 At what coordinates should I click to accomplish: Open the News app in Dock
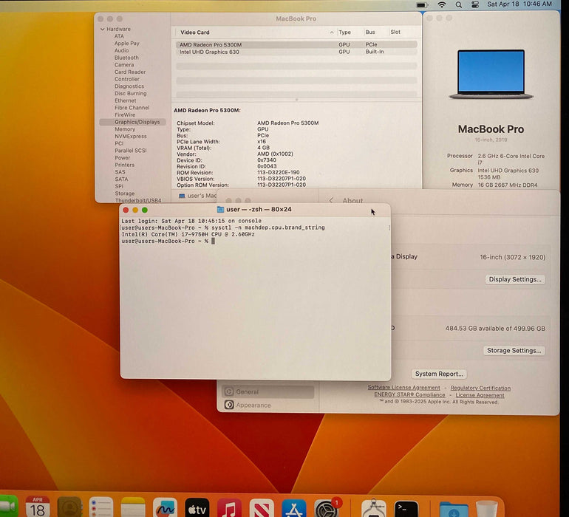tap(262, 507)
